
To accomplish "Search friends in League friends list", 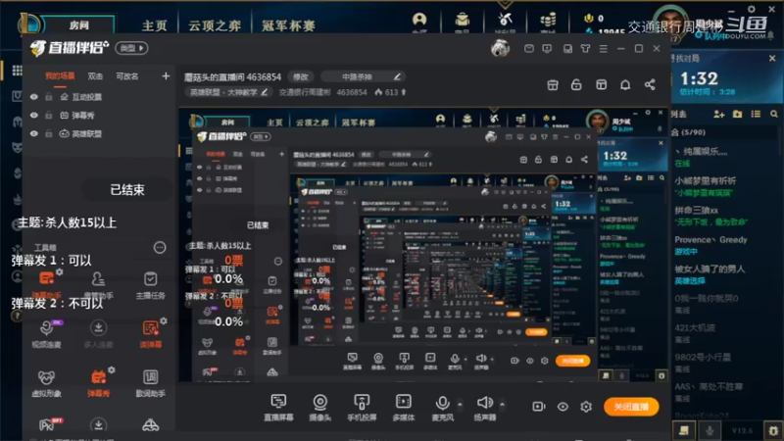I will click(774, 115).
